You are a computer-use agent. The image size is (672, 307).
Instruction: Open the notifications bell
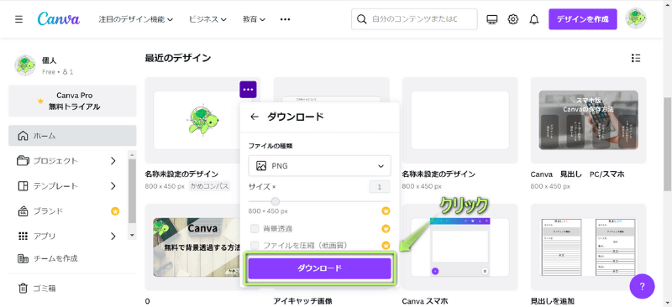(534, 19)
